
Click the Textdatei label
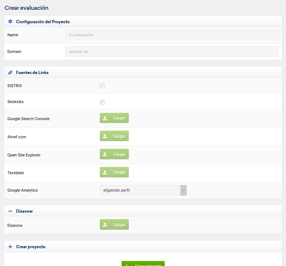click(16, 173)
